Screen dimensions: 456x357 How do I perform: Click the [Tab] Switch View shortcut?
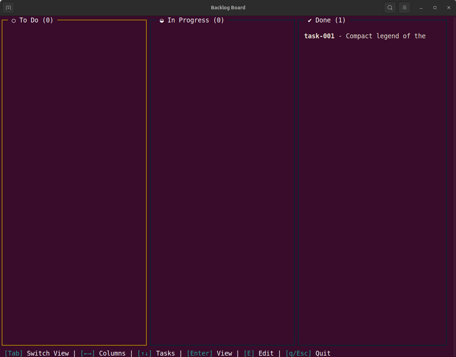tap(37, 353)
